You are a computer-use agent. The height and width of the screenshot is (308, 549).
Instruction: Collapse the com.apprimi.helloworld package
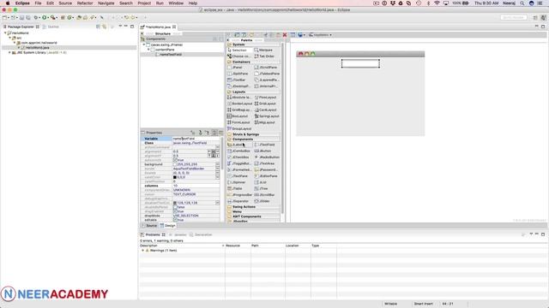[15, 43]
